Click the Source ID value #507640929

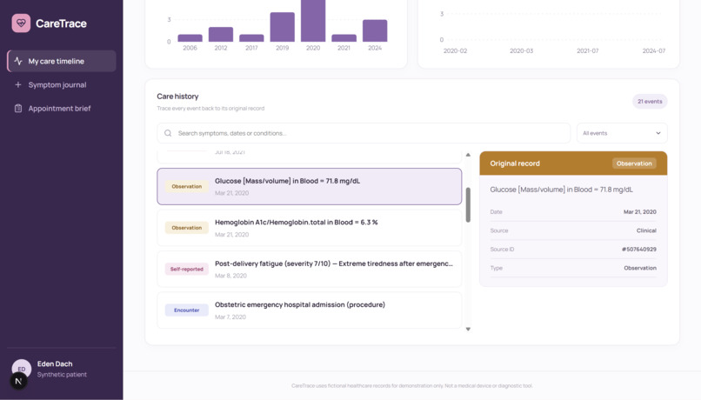click(x=639, y=250)
